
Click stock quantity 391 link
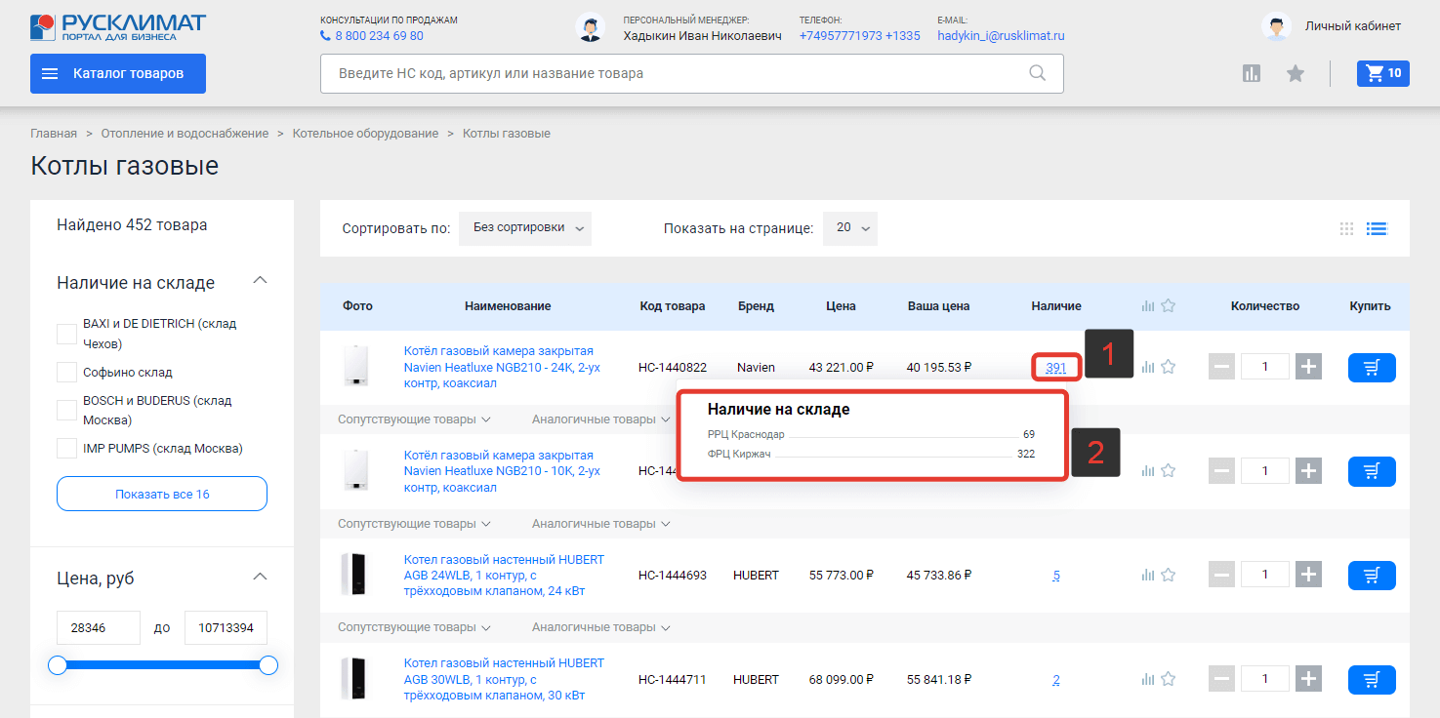[x=1056, y=368]
